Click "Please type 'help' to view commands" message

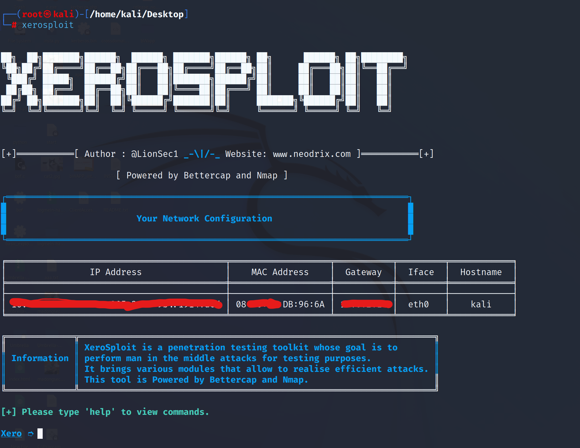[115, 412]
